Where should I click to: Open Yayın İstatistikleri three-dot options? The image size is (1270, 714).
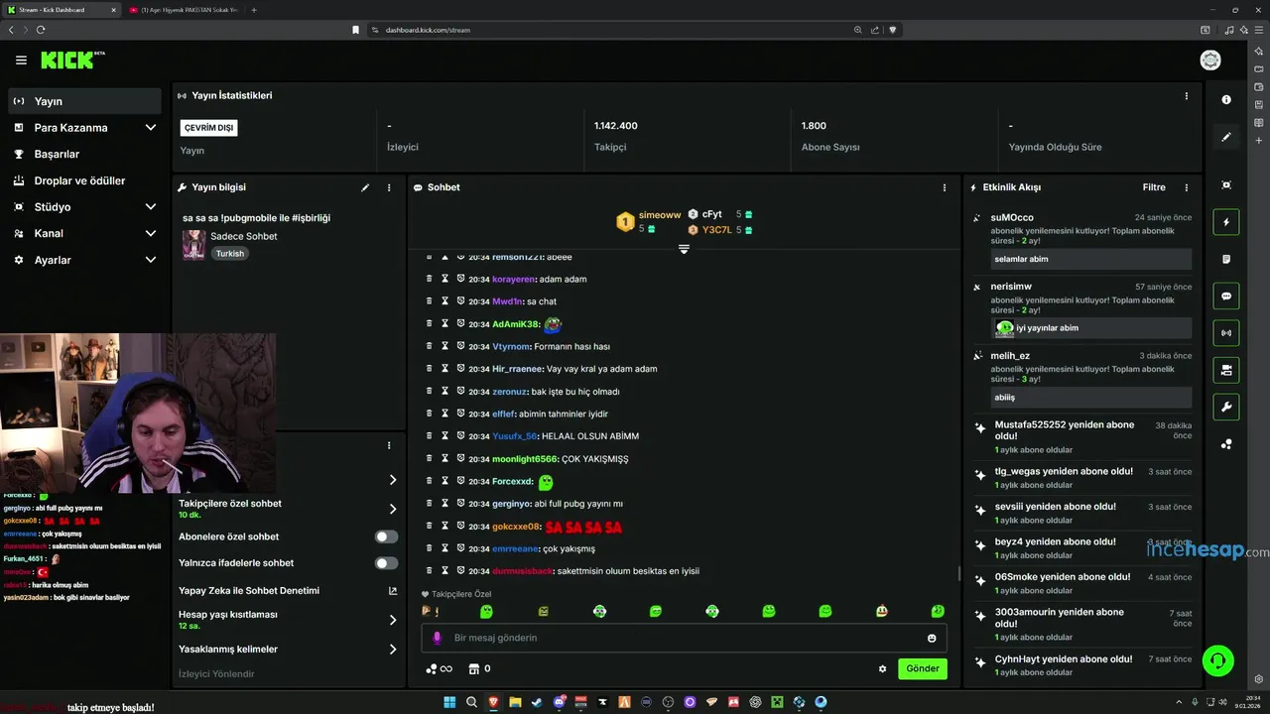coord(1186,96)
